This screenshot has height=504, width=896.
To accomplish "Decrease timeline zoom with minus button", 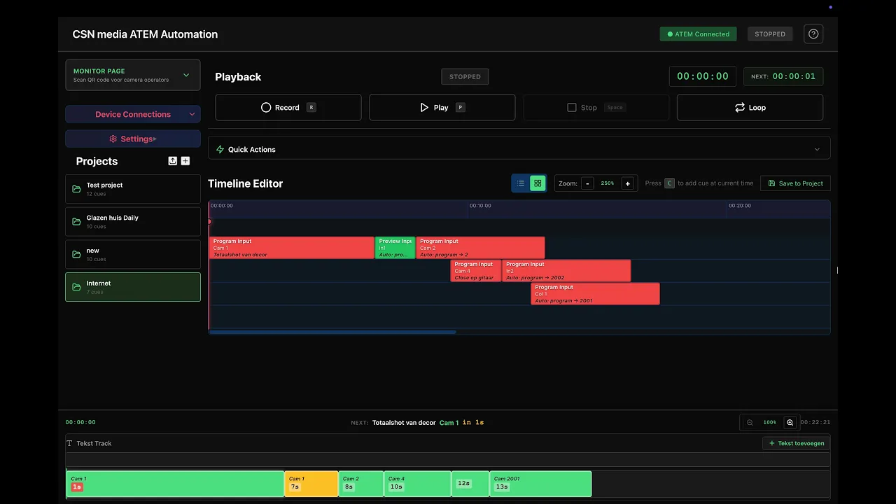I will (587, 183).
